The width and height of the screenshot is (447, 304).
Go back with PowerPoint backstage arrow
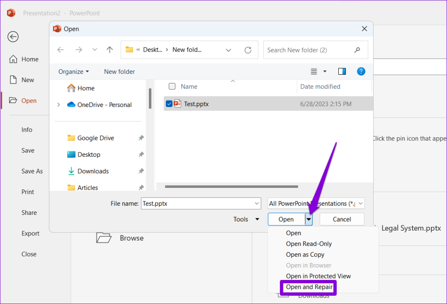(13, 37)
